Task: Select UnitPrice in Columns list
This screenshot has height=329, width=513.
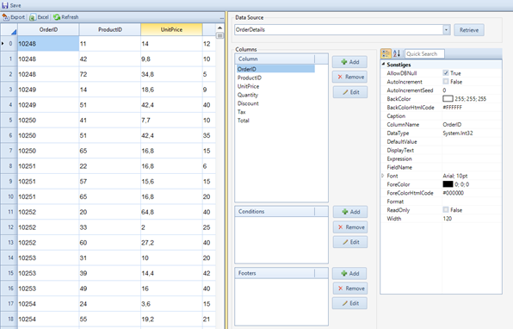Action: [x=248, y=86]
